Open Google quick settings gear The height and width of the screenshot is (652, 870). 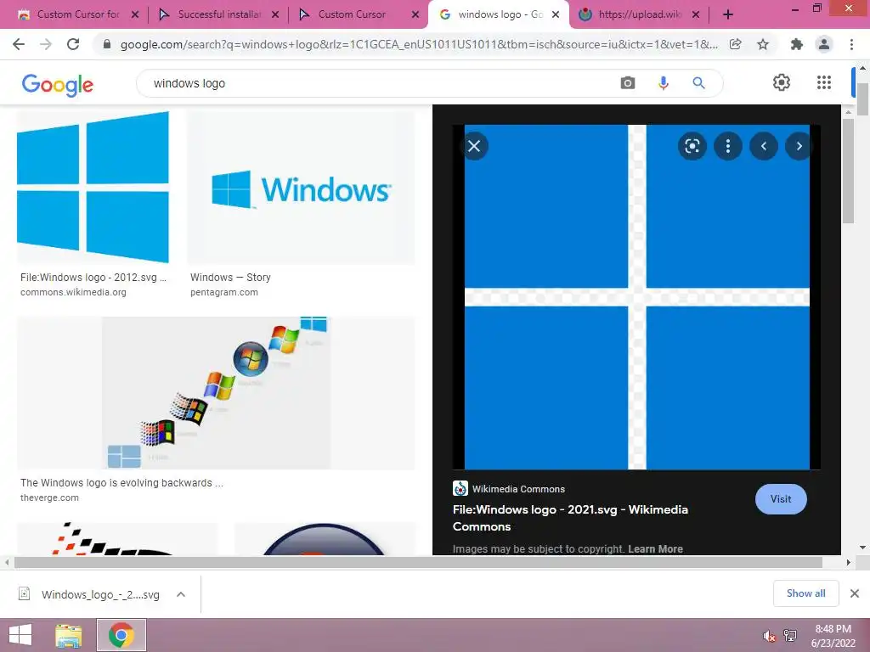(x=782, y=82)
